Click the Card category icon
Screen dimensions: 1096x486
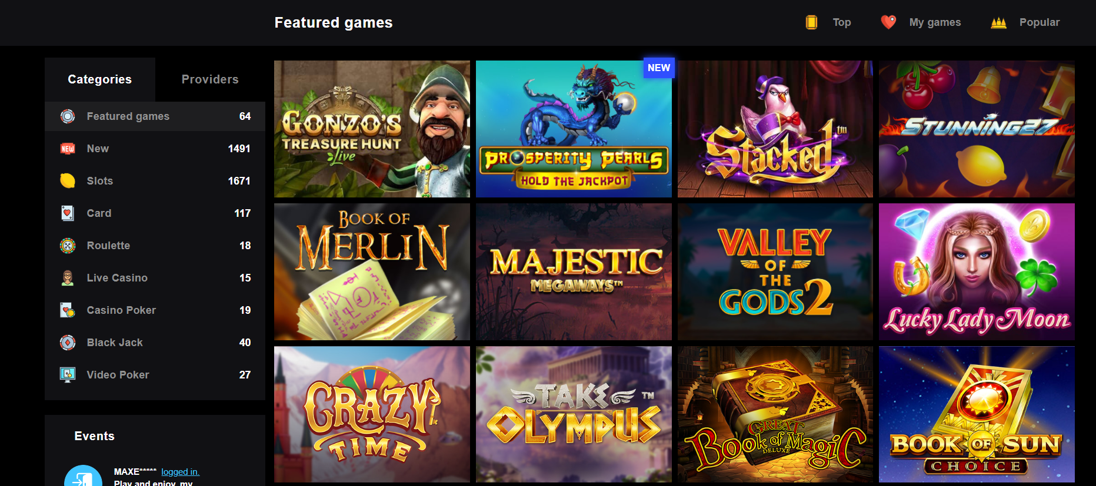coord(68,213)
